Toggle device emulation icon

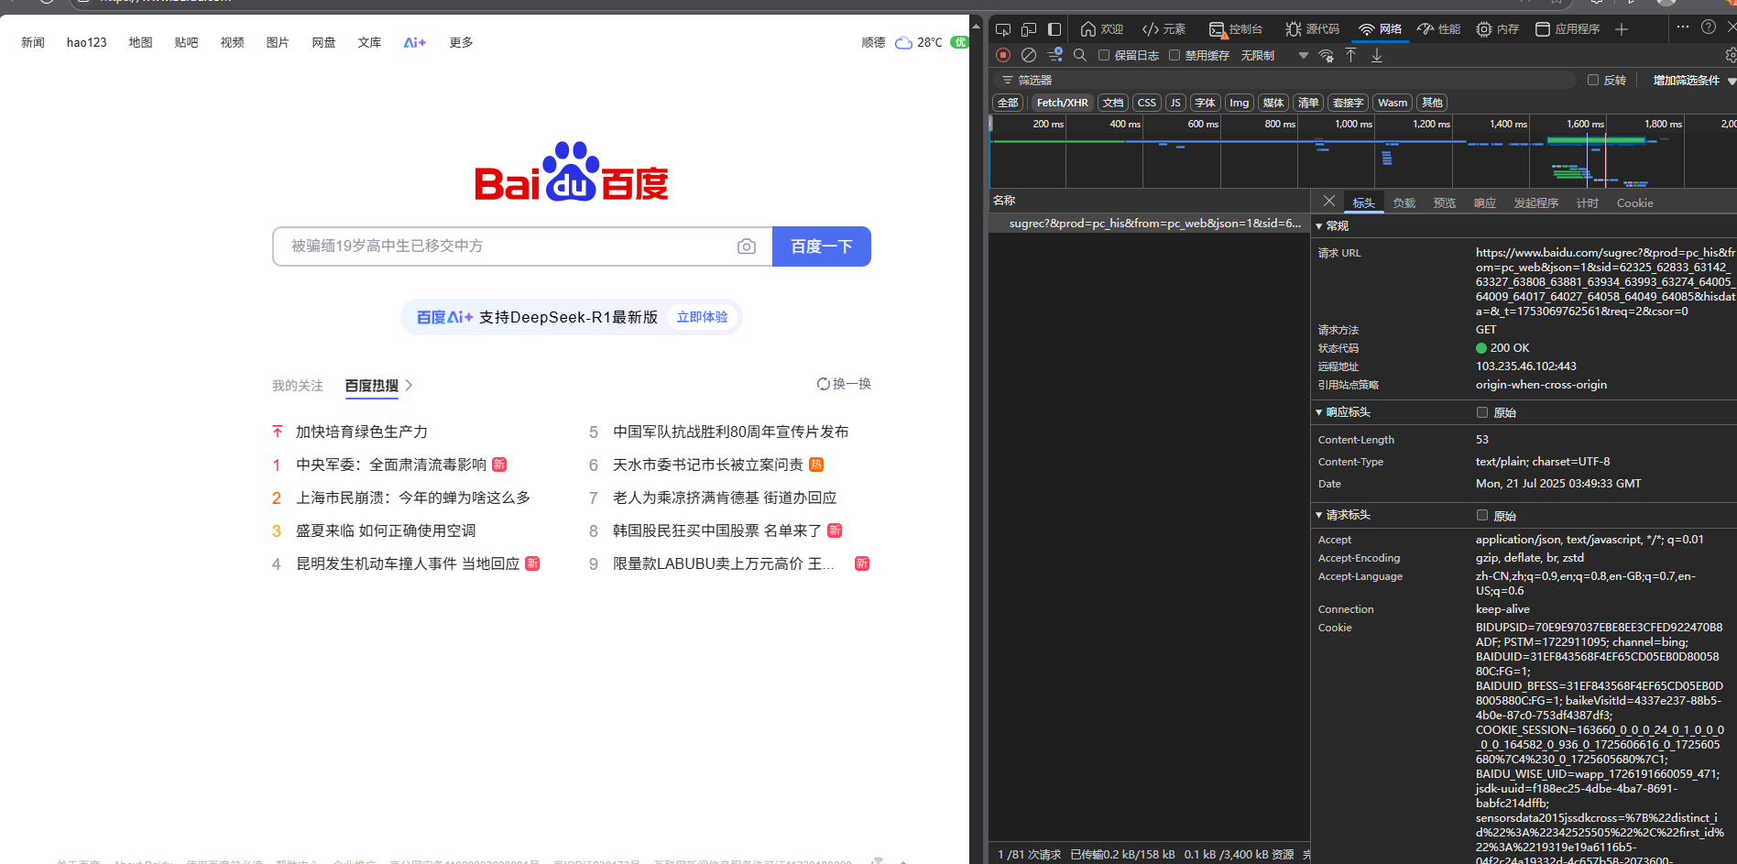tap(1029, 29)
